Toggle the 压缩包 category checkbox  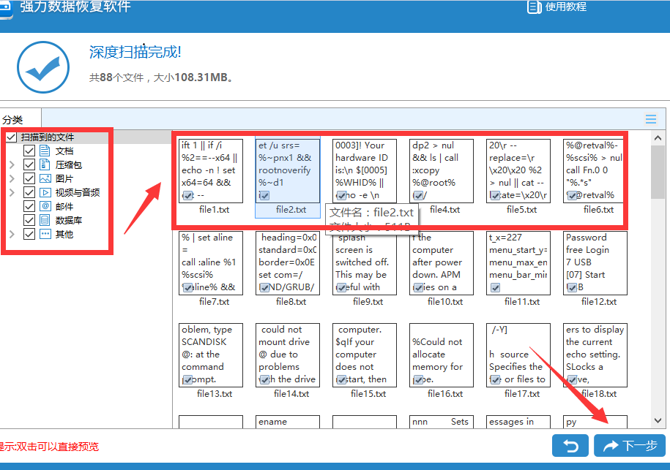29,164
